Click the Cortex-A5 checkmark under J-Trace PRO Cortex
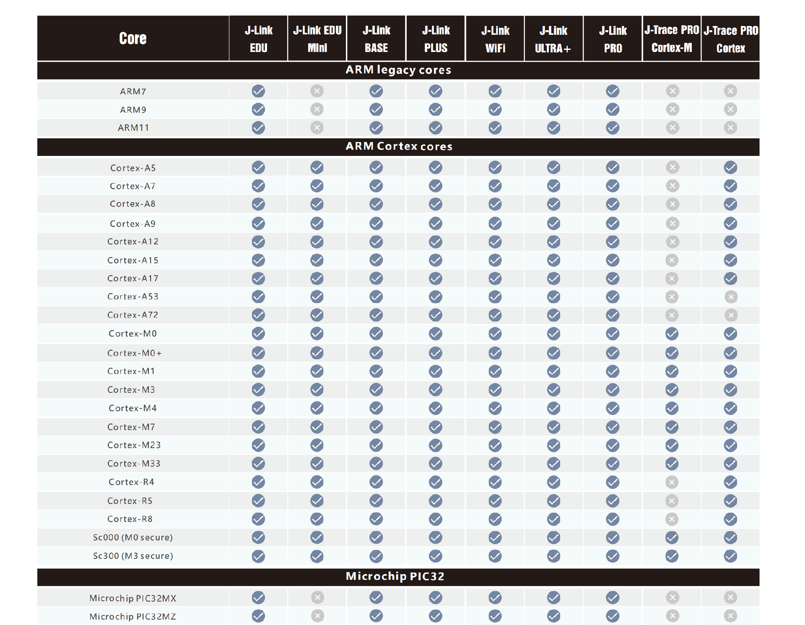805x625 pixels. click(730, 168)
